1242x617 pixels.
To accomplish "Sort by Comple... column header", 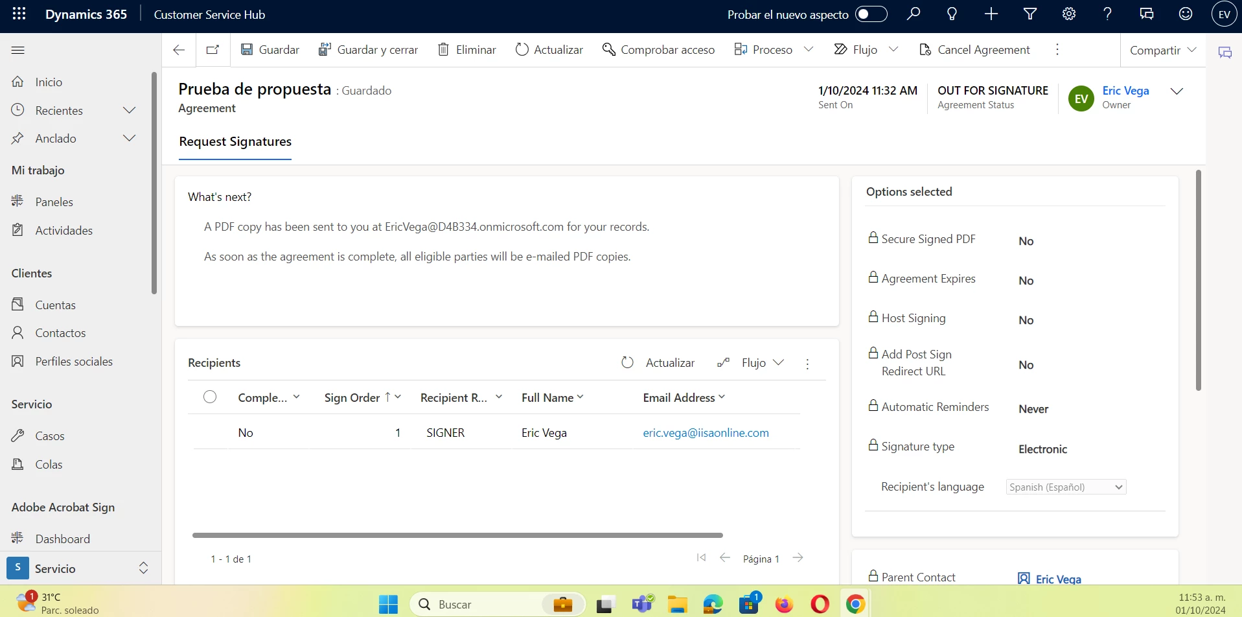I will pyautogui.click(x=269, y=398).
